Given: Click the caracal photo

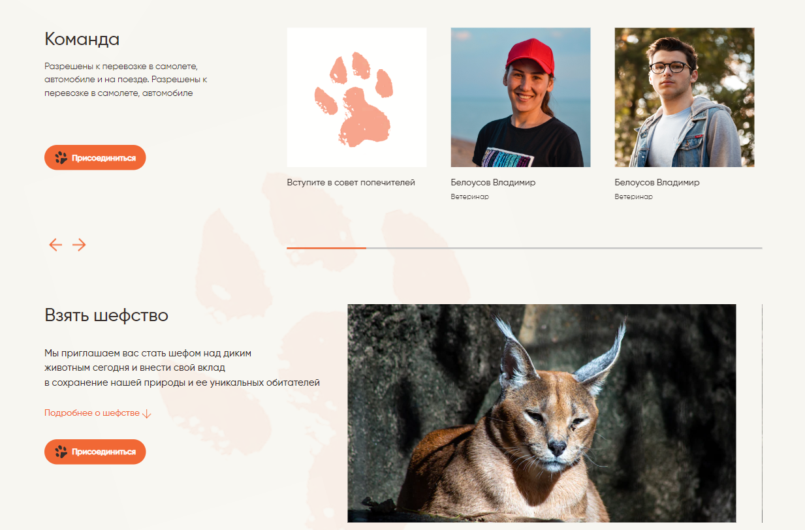Looking at the screenshot, I should click(542, 413).
